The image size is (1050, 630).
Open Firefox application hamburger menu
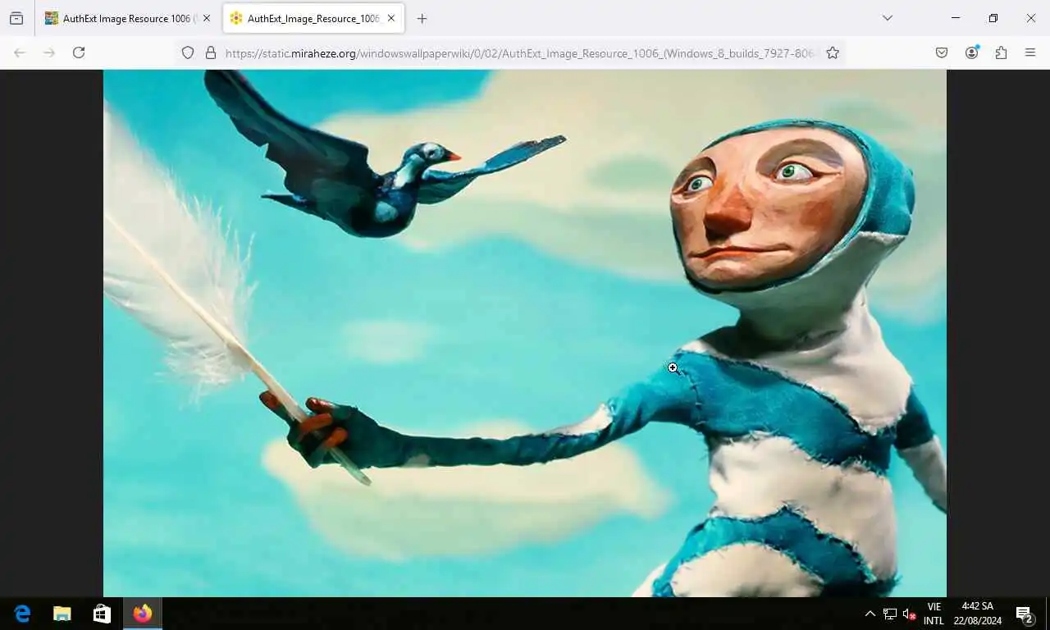point(1030,52)
